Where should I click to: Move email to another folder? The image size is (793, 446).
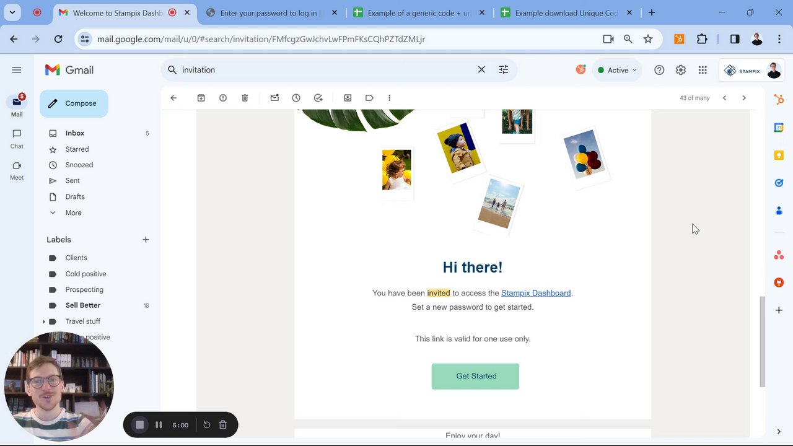(348, 98)
